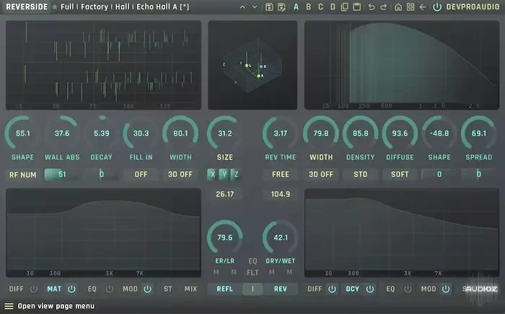Toggle the reflections EQ power button
This screenshot has width=505, height=314.
tap(110, 289)
